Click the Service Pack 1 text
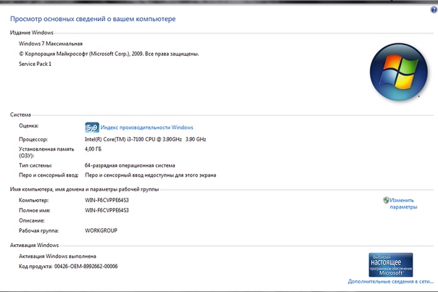The image size is (438, 292). 35,64
